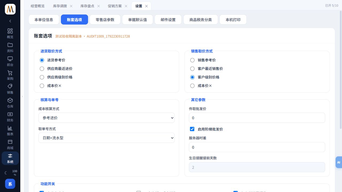Select 供应商最近进价 radio option

pos(42,69)
